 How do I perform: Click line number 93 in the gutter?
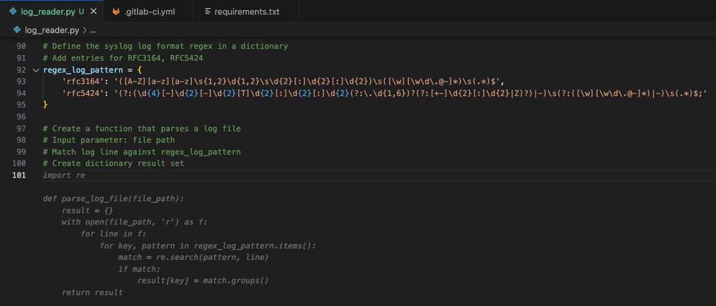pyautogui.click(x=21, y=81)
